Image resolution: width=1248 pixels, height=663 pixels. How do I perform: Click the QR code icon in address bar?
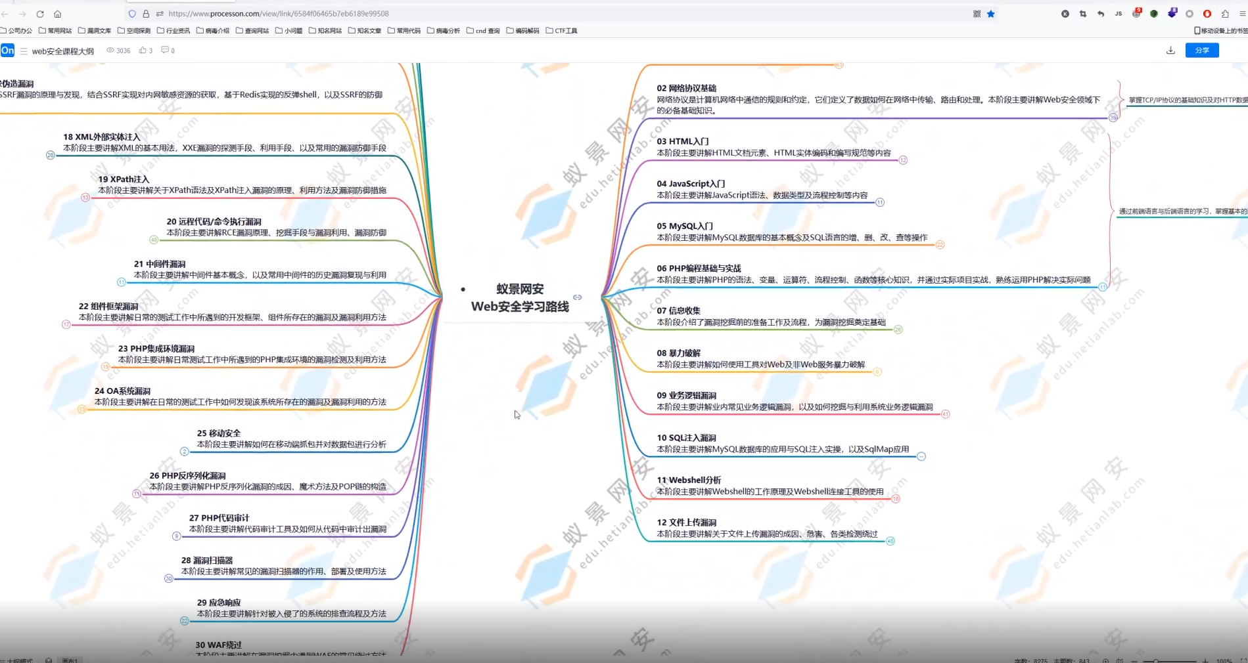[977, 14]
